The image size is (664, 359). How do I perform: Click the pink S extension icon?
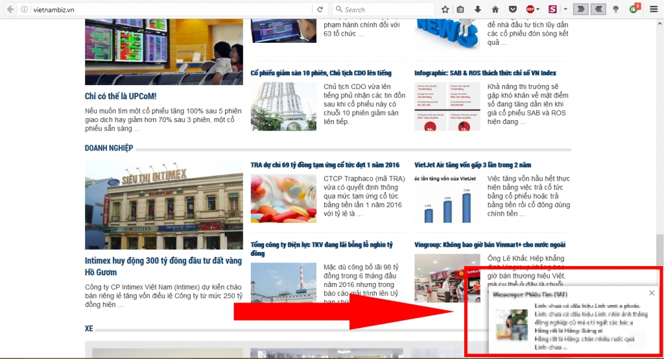coord(552,9)
